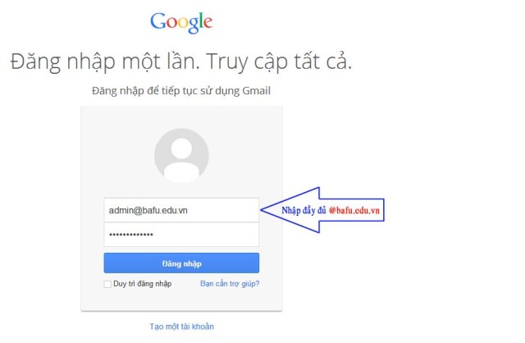Focus the password field with dots
Image resolution: width=525 pixels, height=343 pixels.
click(x=181, y=235)
